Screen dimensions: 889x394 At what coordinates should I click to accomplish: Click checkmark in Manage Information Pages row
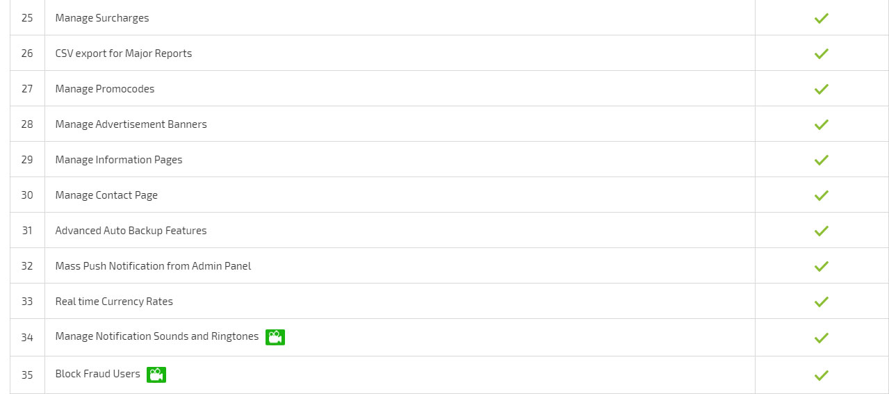(x=822, y=160)
